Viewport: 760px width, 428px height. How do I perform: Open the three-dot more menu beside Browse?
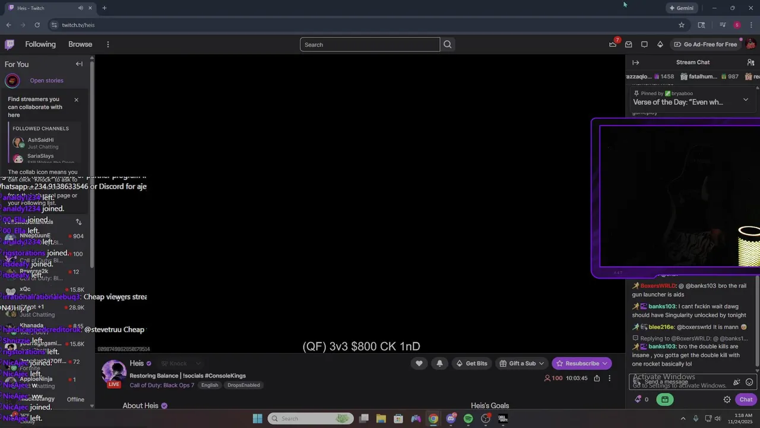point(107,45)
